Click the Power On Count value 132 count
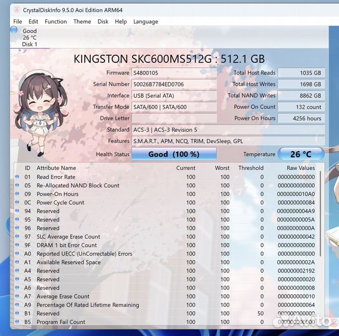The width and height of the screenshot is (339, 336). coord(301,107)
